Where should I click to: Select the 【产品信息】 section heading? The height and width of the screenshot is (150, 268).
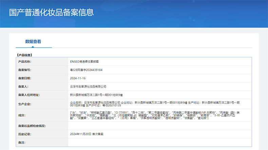[x=24, y=55]
